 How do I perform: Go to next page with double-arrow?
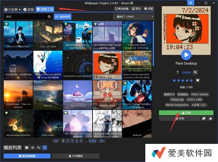(102, 141)
